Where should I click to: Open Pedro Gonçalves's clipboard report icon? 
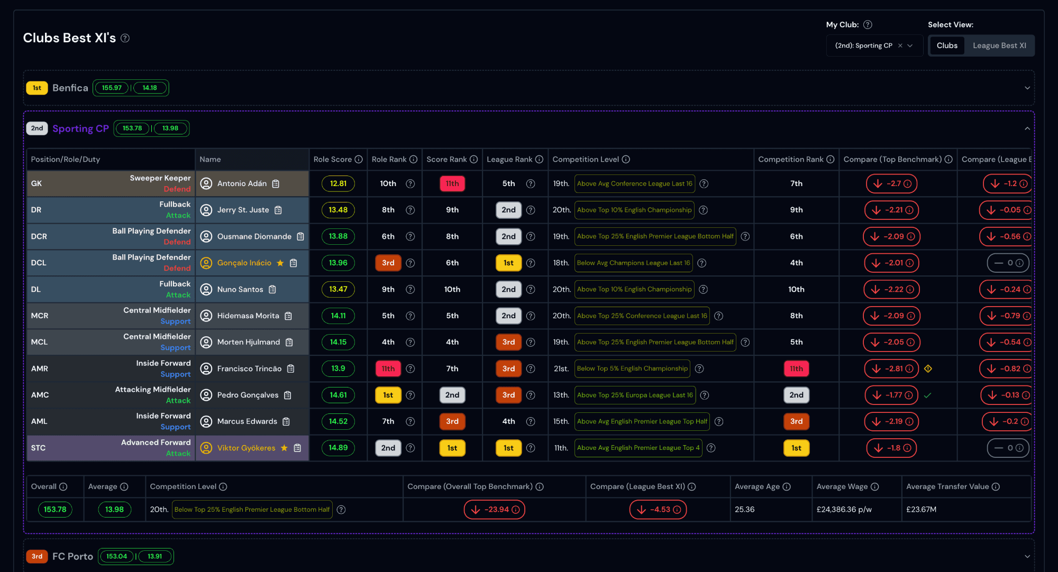288,395
